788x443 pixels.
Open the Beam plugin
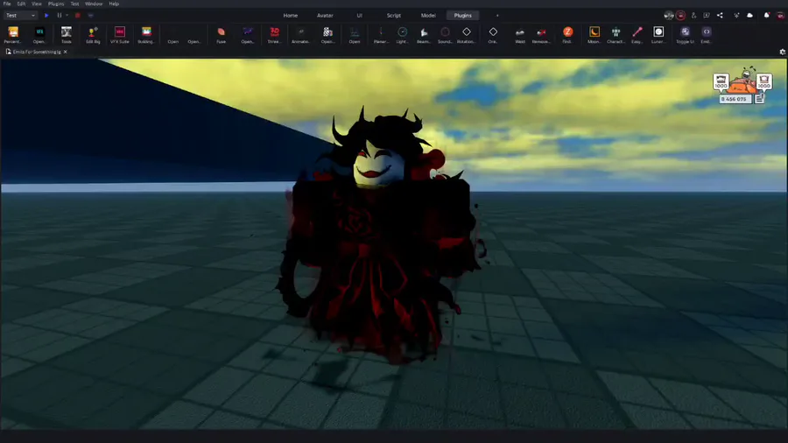coord(424,34)
